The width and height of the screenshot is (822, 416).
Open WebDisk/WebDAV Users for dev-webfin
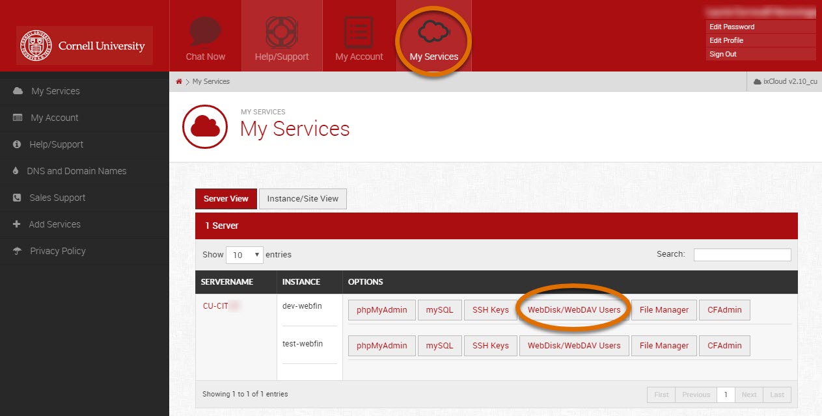(x=574, y=310)
